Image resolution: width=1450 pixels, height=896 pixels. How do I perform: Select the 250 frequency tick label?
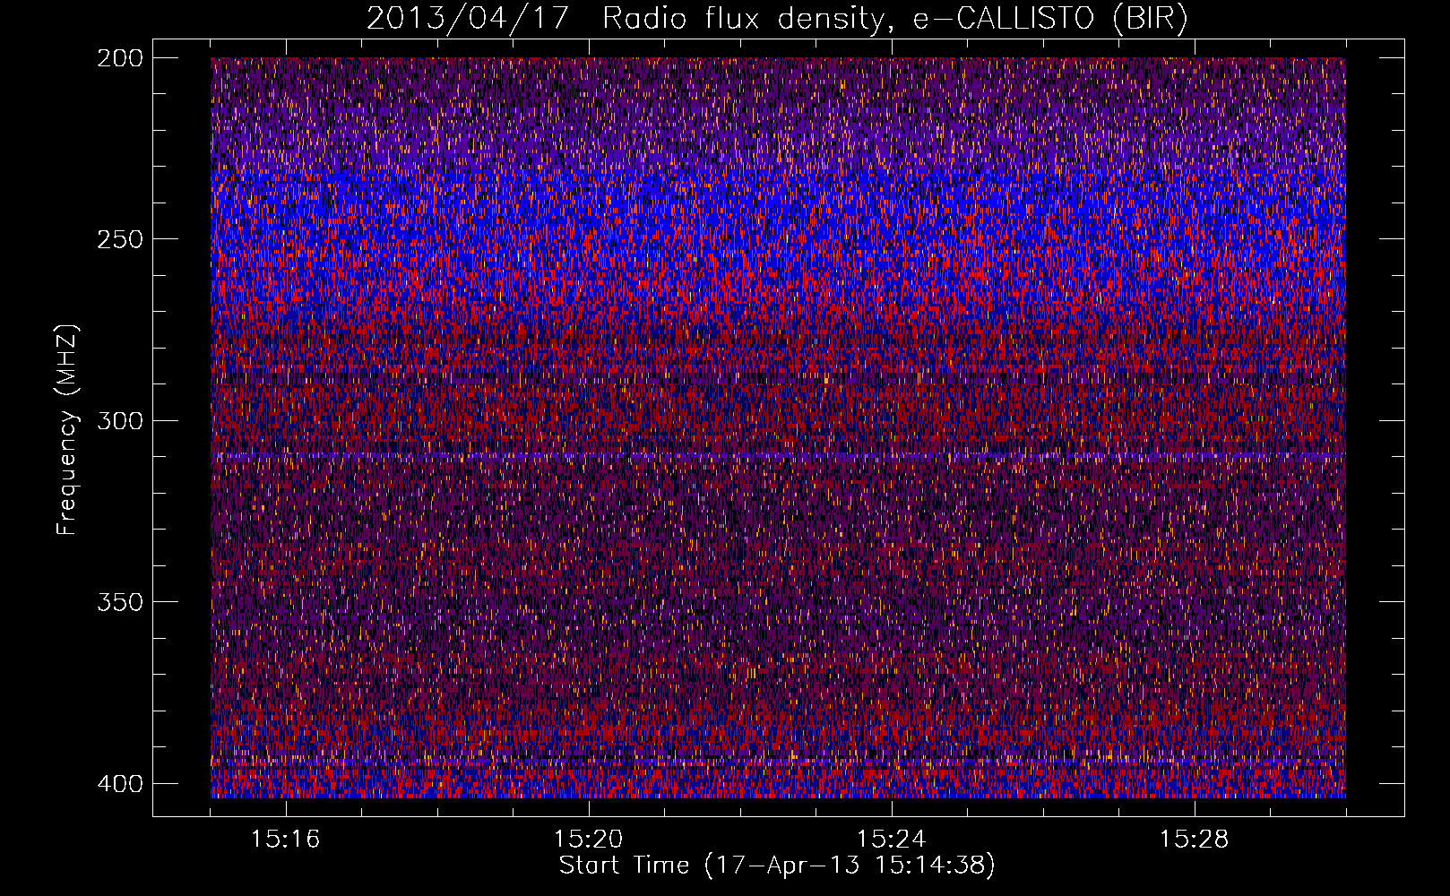119,239
